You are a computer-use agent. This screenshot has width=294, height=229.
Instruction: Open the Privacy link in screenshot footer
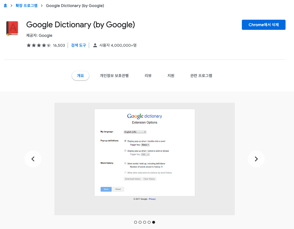coord(152,199)
